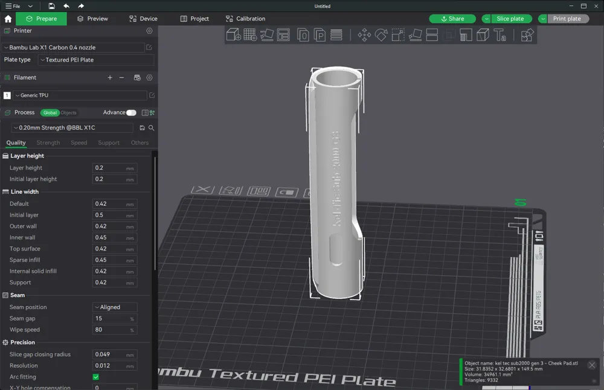
Task: Open the 0.20mm Strength process dropdown
Action: tap(72, 128)
